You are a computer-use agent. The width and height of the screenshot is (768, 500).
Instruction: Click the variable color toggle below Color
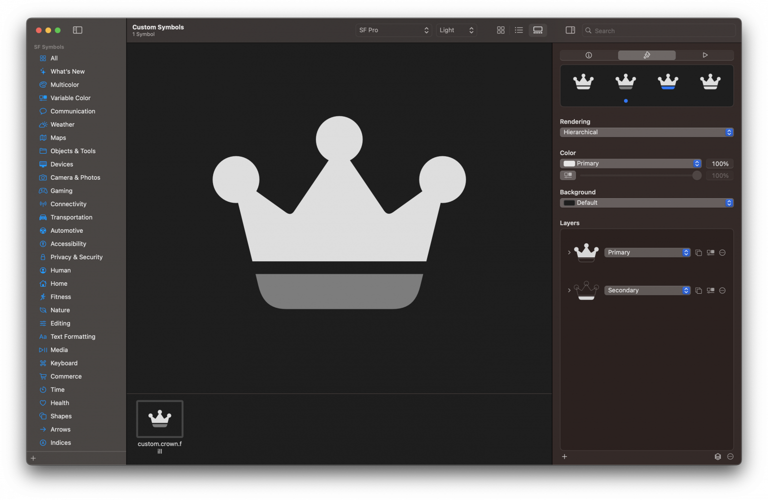click(x=568, y=175)
